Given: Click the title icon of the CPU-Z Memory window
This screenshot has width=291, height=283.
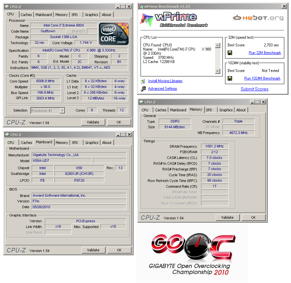Looking at the screenshot, I should click(141, 102).
